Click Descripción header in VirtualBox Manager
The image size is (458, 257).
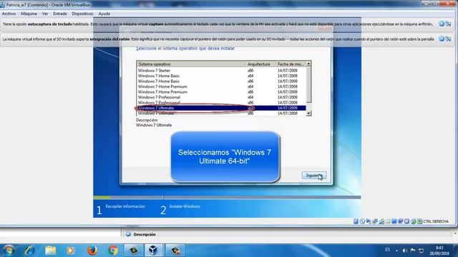tap(145, 234)
